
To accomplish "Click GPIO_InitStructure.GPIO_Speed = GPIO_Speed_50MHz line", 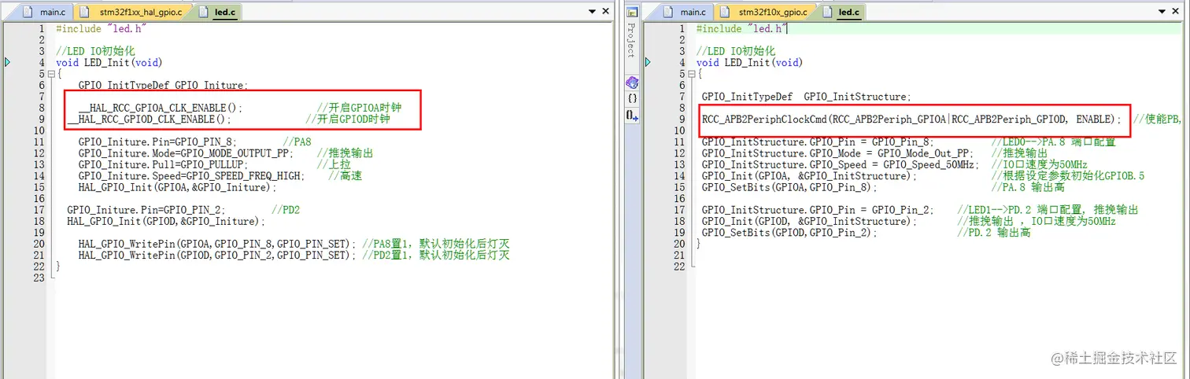I will (841, 164).
